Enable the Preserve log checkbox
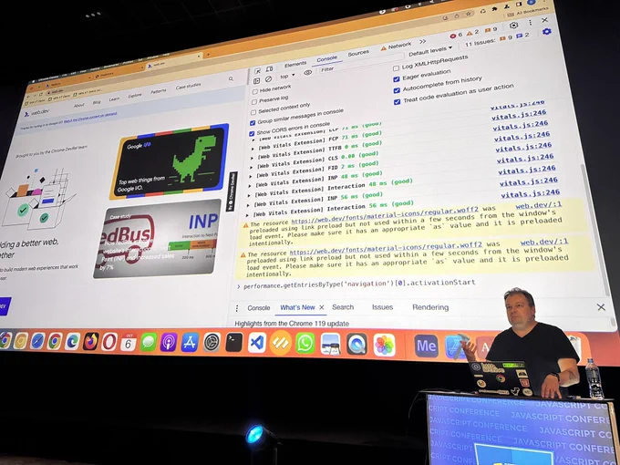This screenshot has width=620, height=465. tap(254, 101)
